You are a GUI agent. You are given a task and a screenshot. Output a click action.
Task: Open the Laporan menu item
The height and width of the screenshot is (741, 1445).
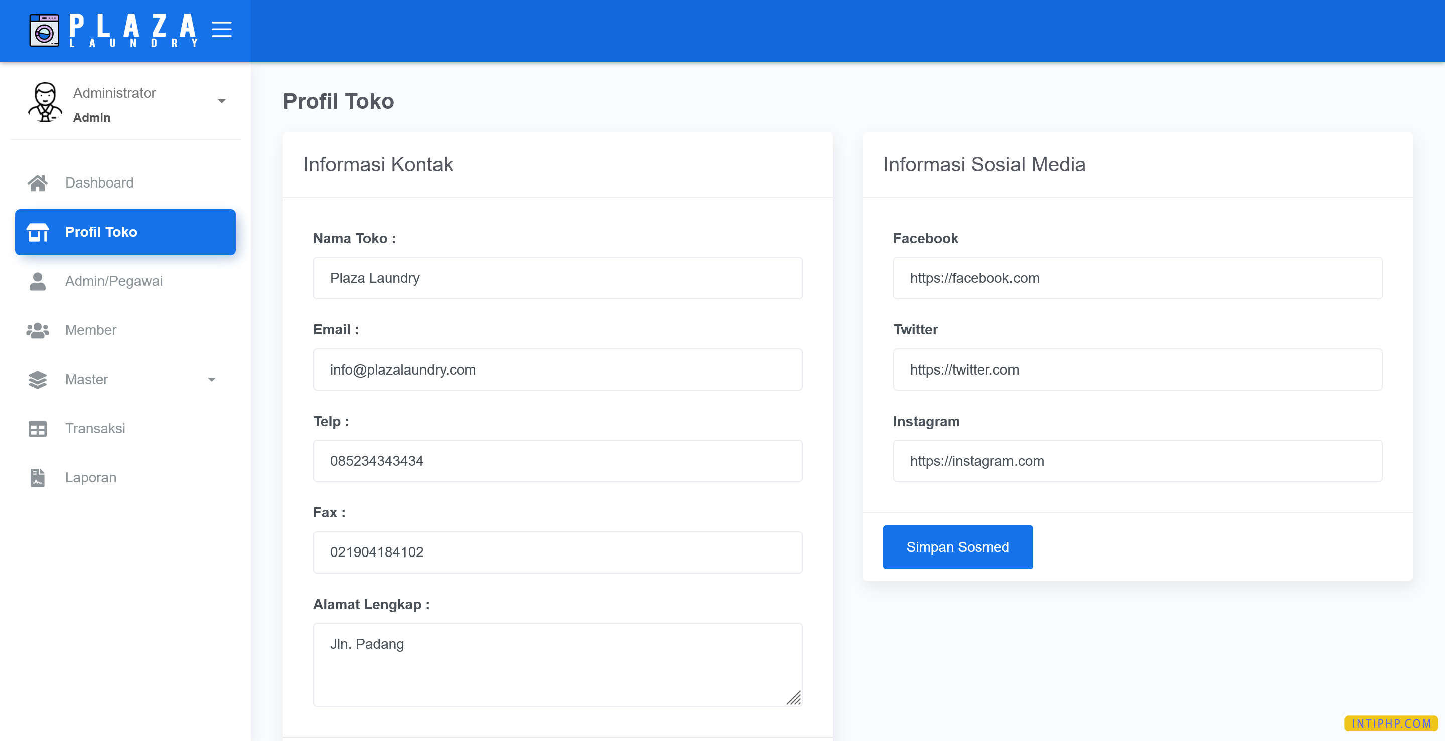pyautogui.click(x=91, y=478)
